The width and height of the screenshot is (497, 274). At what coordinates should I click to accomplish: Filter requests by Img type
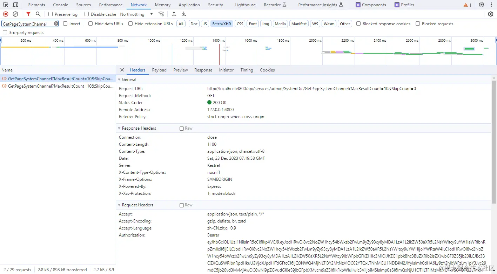pos(266,24)
